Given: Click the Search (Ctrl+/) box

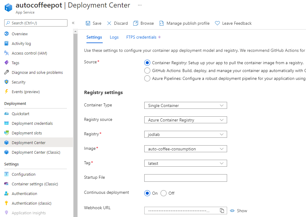Looking at the screenshot, I should [x=36, y=23].
